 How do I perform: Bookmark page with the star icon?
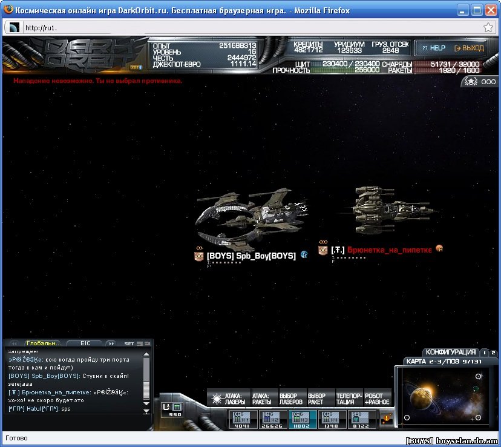pyautogui.click(x=488, y=27)
